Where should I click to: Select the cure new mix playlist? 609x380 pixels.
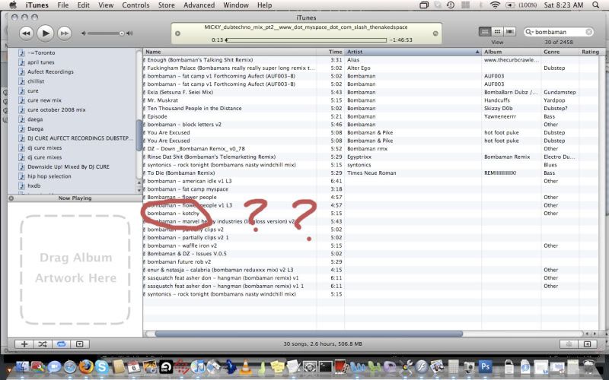click(44, 100)
